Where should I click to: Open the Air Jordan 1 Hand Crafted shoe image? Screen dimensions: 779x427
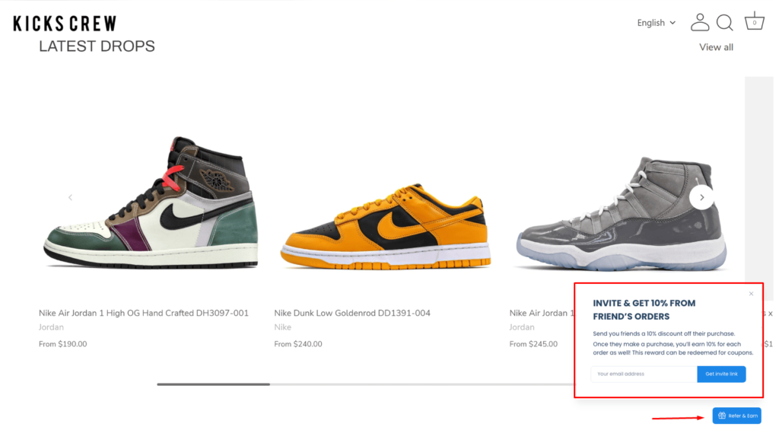click(x=151, y=202)
